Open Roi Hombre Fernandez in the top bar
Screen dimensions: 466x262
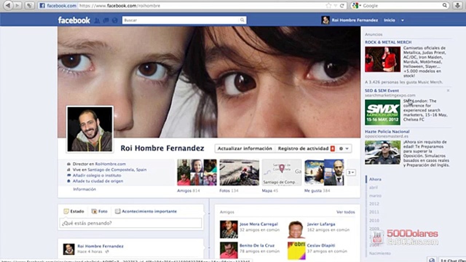(355, 20)
